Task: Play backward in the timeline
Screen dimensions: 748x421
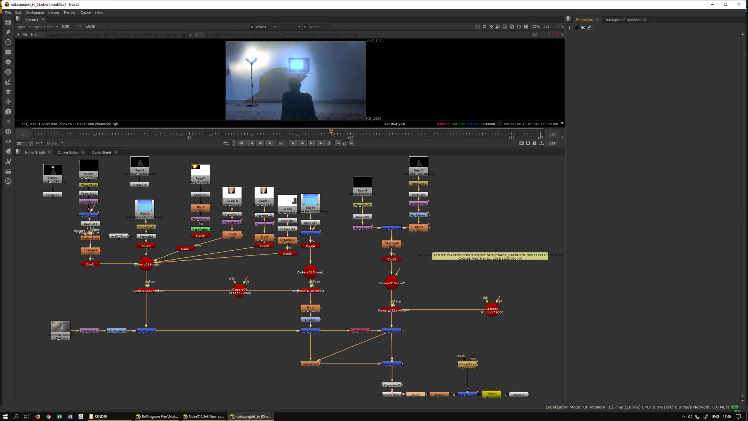Action: pos(269,143)
